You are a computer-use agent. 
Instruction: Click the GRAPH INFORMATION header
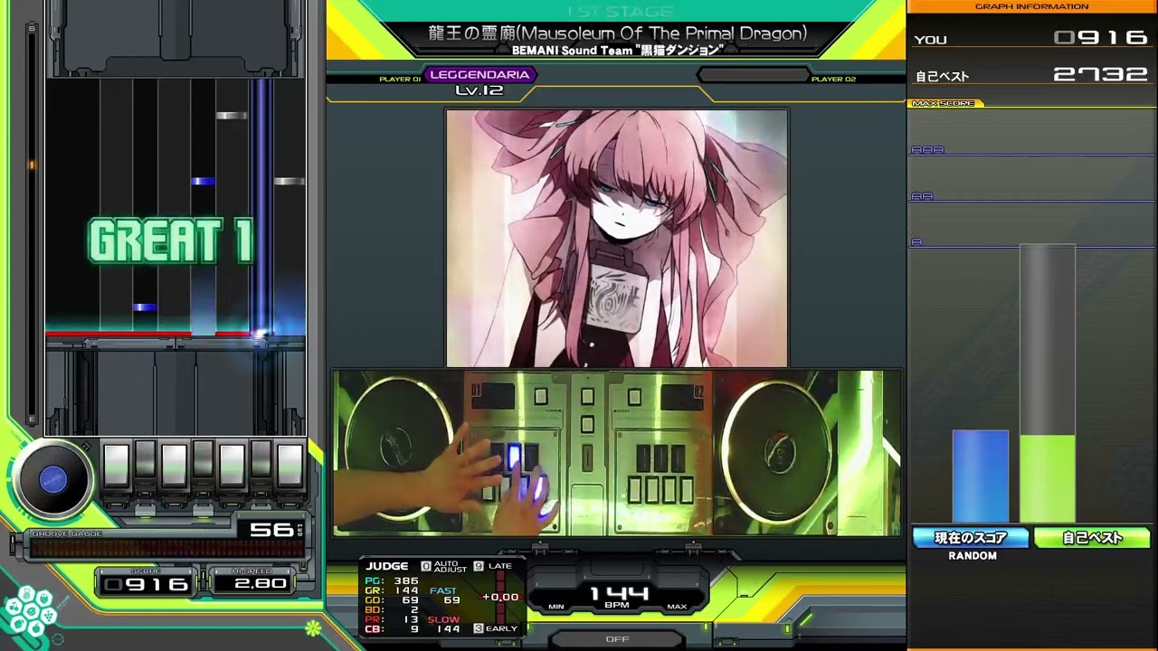pos(1032,6)
